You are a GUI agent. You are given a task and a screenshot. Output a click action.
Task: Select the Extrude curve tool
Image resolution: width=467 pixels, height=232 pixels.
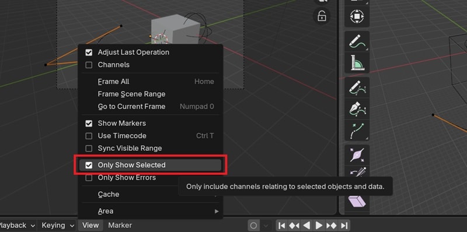point(357,130)
